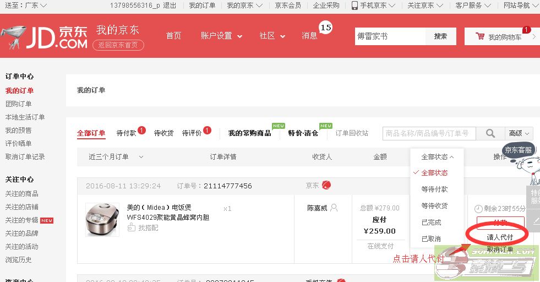
Task: Switch to the 待评价 orders tab
Action: pos(192,133)
